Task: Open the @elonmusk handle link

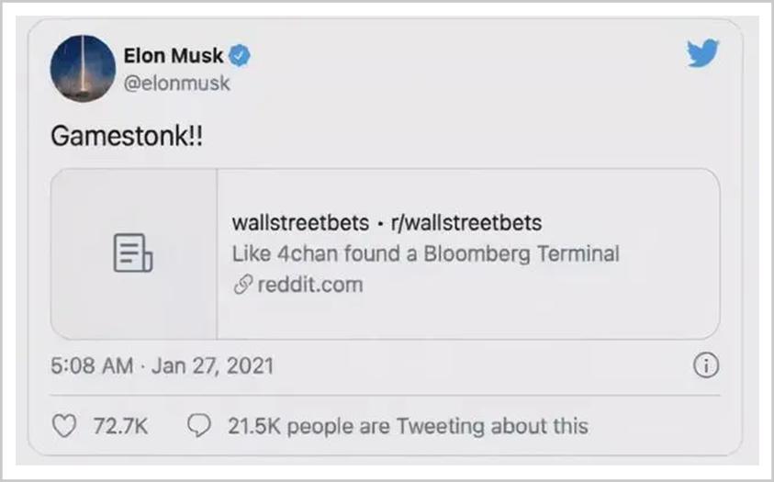Action: pyautogui.click(x=176, y=83)
